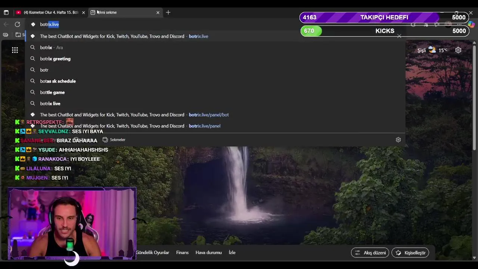
Task: Click the leftmost favorites bar icon
Action: (6, 35)
